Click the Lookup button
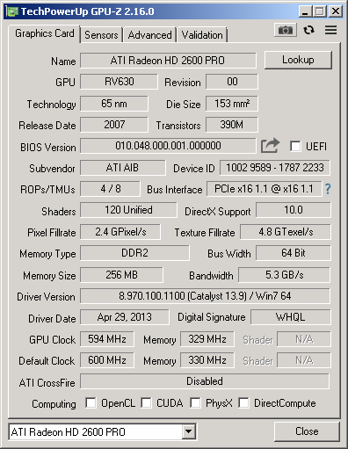 pyautogui.click(x=298, y=60)
